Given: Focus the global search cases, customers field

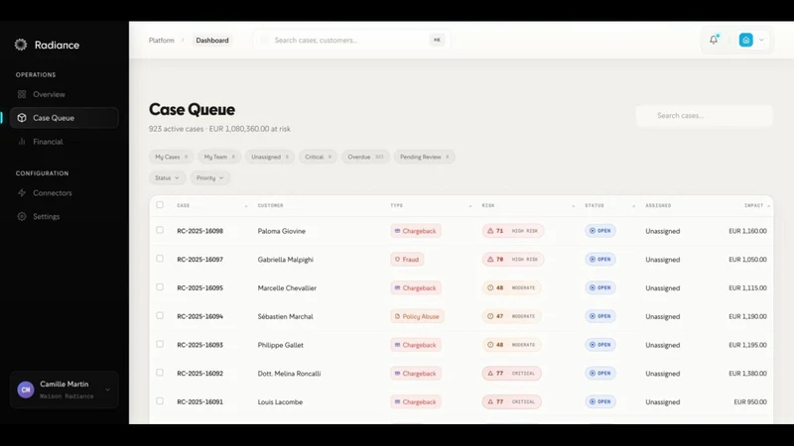Looking at the screenshot, I should tap(351, 40).
